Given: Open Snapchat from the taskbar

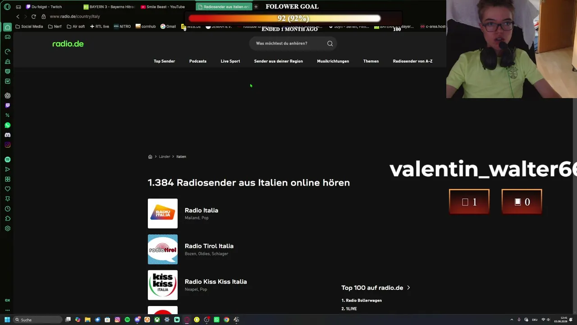Looking at the screenshot, I should point(197,320).
